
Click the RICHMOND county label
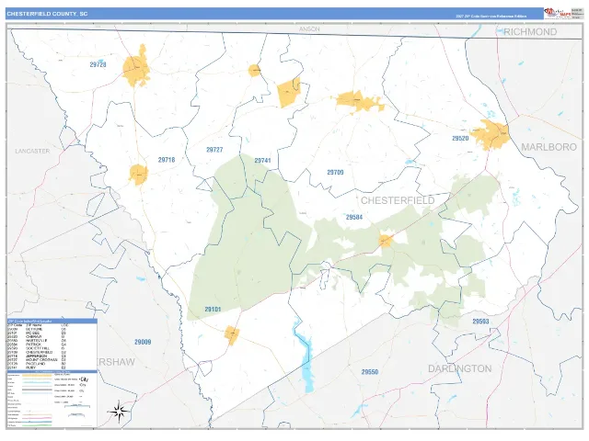tap(530, 32)
